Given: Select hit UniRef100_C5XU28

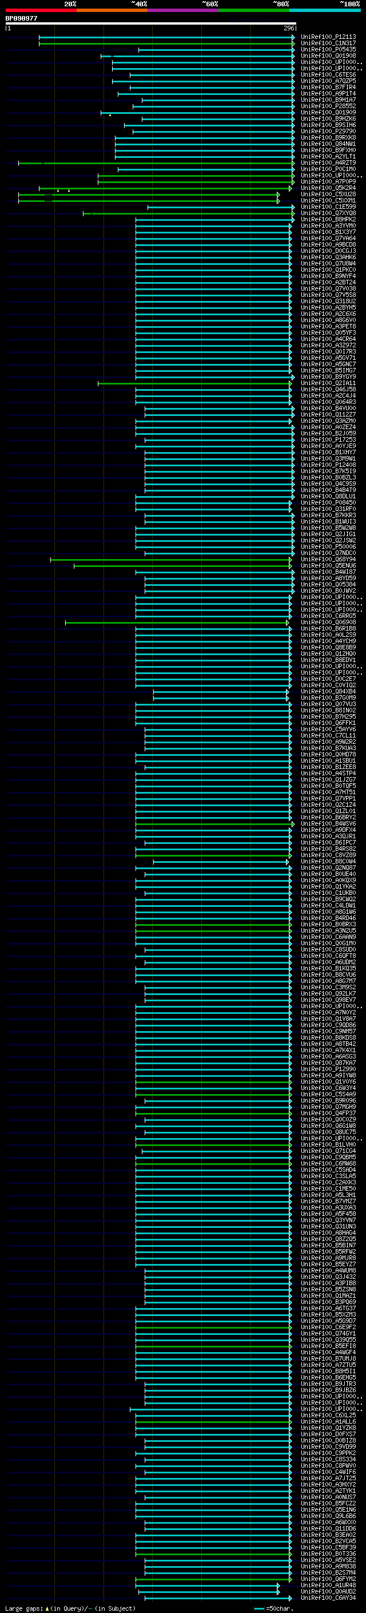Looking at the screenshot, I should click(x=328, y=194).
